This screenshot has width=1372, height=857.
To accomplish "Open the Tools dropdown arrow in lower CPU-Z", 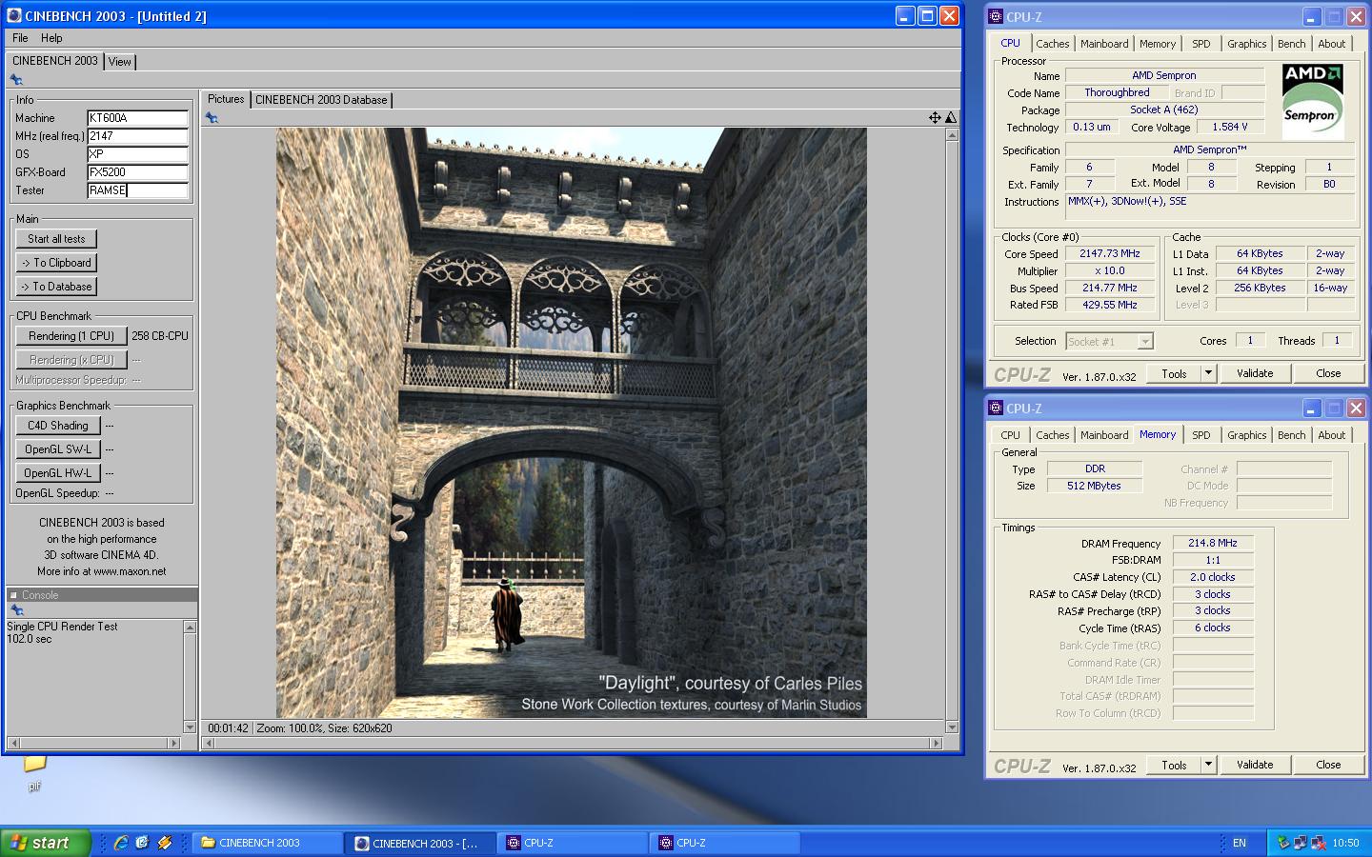I will [x=1208, y=765].
